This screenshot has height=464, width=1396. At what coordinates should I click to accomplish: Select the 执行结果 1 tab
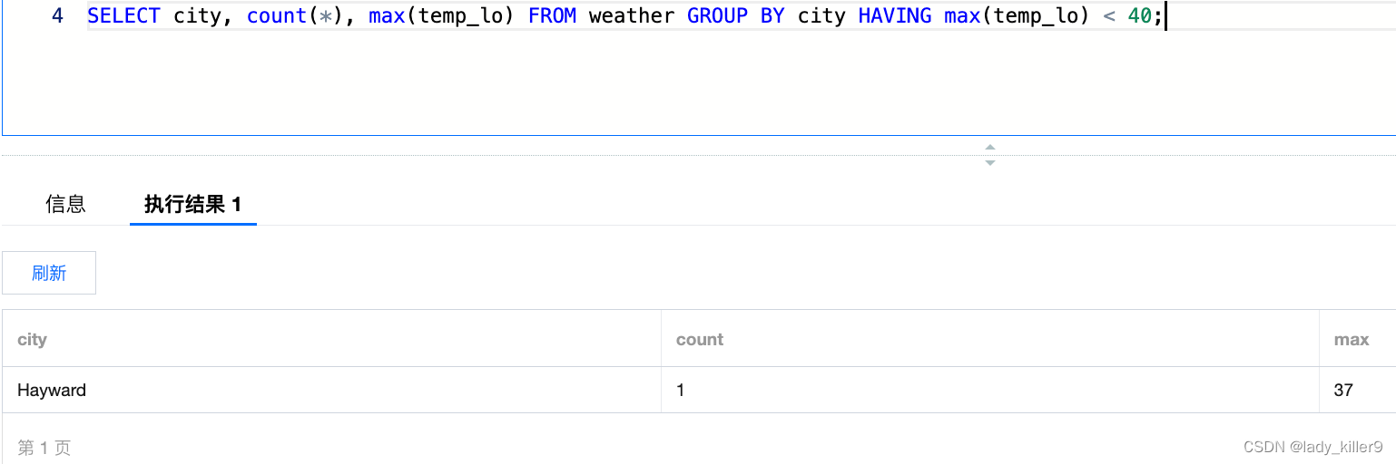pyautogui.click(x=193, y=204)
